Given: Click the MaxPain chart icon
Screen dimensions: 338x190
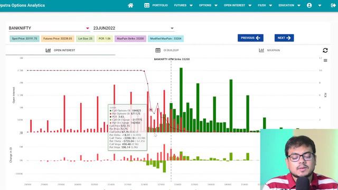Looking at the screenshot, I should coord(261,50).
